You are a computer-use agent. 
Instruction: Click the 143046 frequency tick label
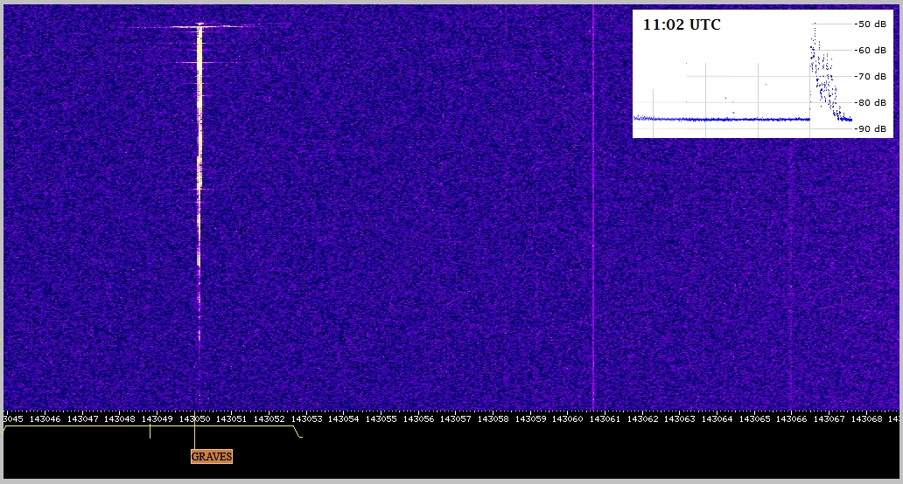(x=45, y=419)
